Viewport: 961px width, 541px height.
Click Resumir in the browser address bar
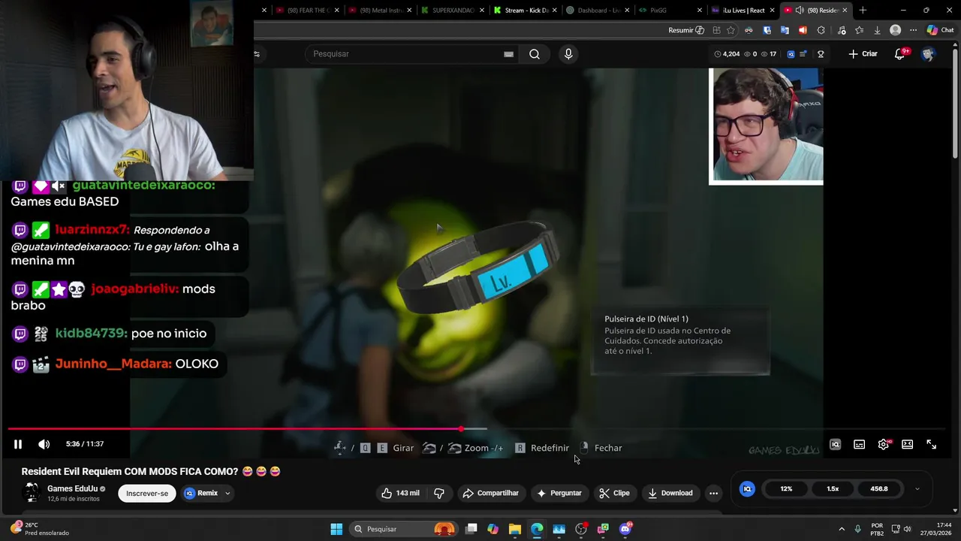[x=686, y=30]
